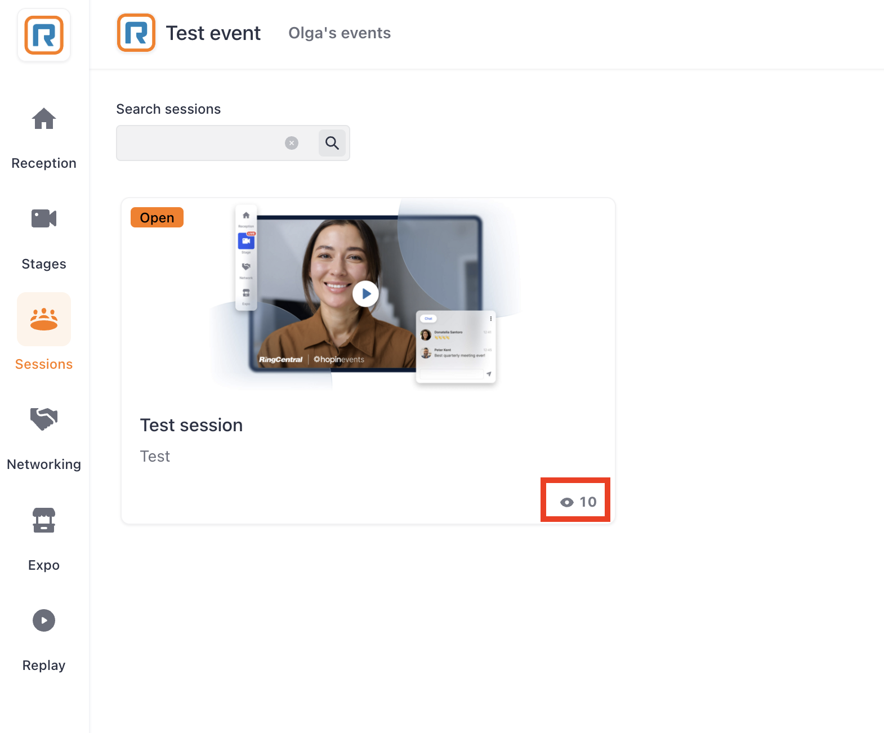Click the viewer count number 10

tap(588, 502)
